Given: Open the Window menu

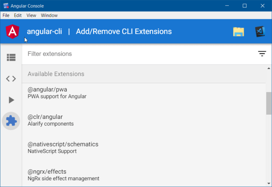Looking at the screenshot, I should 49,15.
